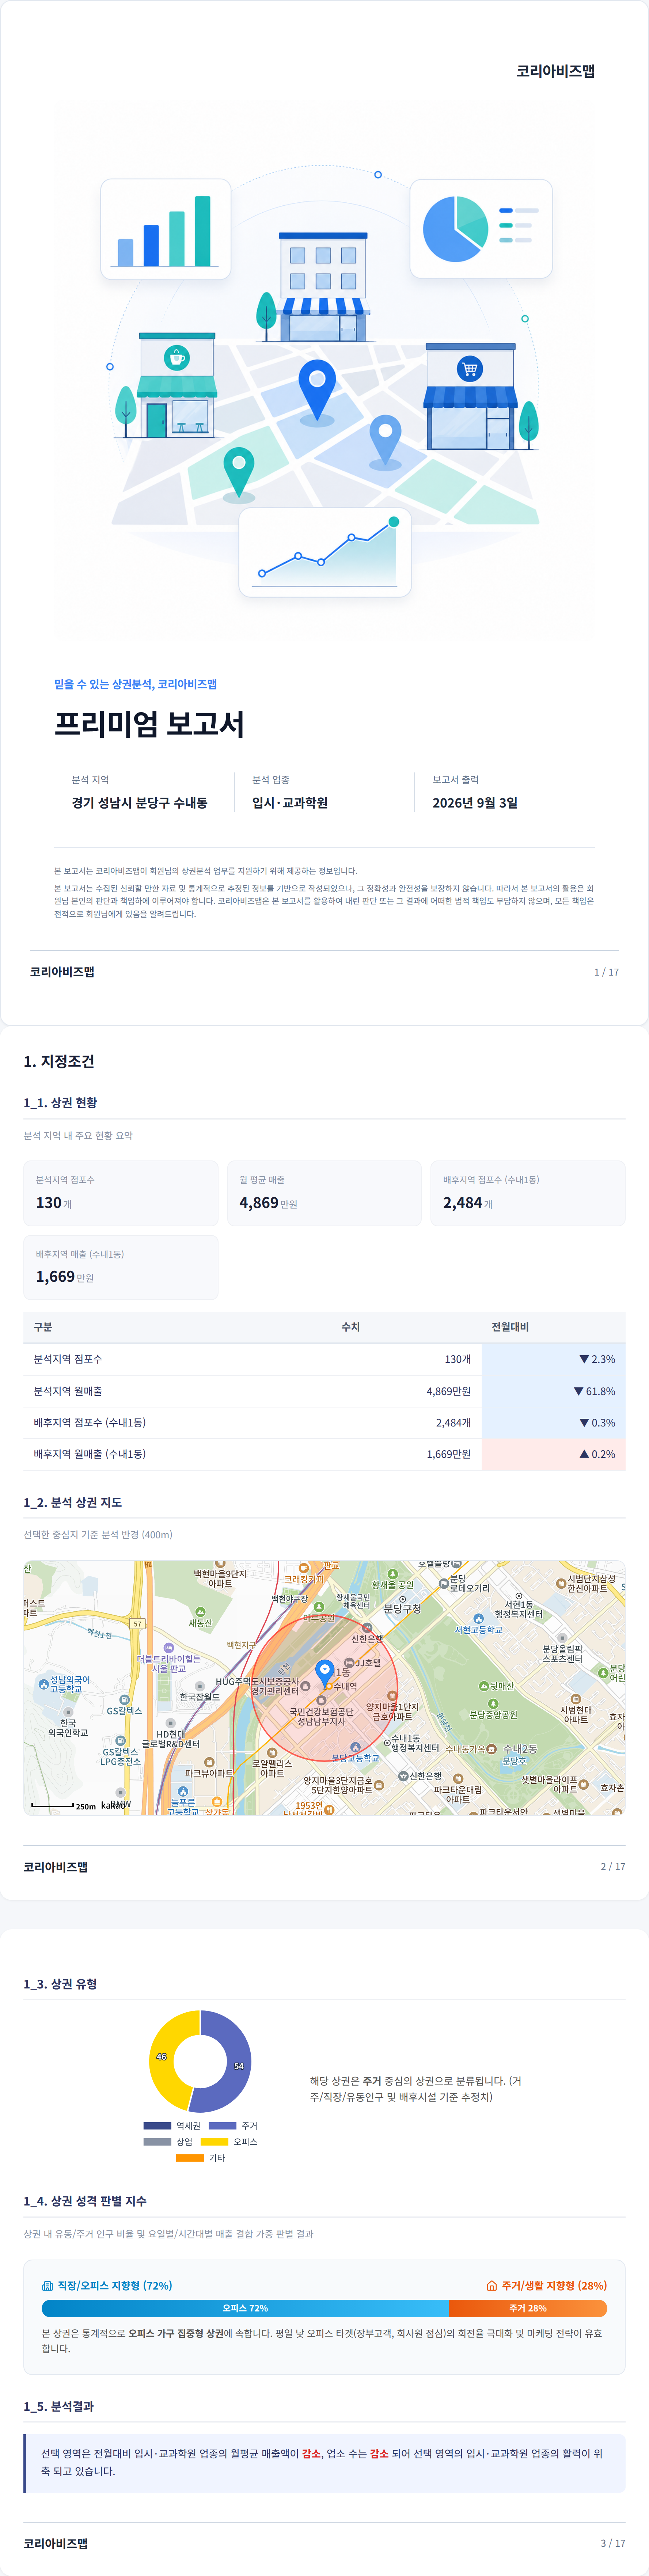Click the ▼ 2.3% change cell
This screenshot has width=649, height=2576.
[x=553, y=1359]
